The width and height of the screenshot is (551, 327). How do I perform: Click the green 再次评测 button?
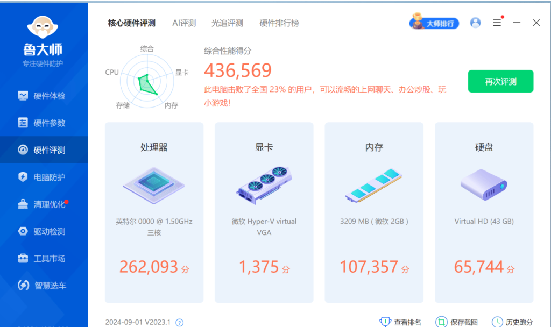tap(500, 81)
